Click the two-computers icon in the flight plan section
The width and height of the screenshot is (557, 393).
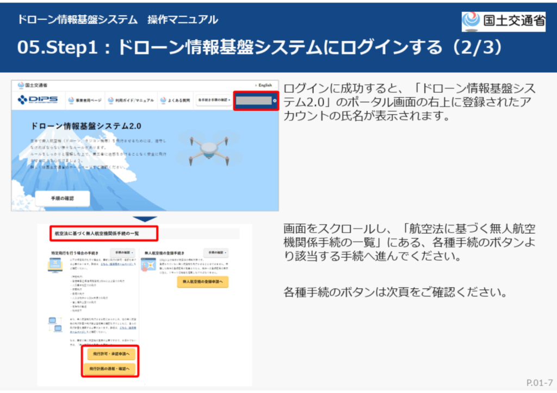coord(55,325)
